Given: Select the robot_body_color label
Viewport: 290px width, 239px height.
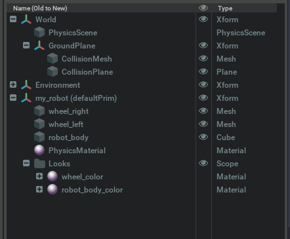Looking at the screenshot, I should click(x=92, y=190).
